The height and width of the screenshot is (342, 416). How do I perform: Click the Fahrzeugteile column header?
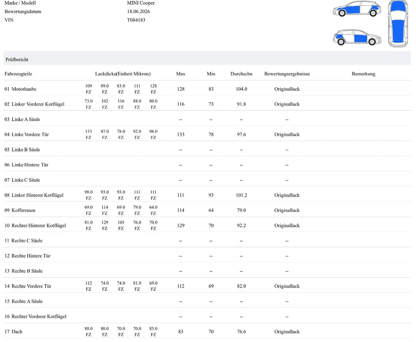tap(18, 74)
